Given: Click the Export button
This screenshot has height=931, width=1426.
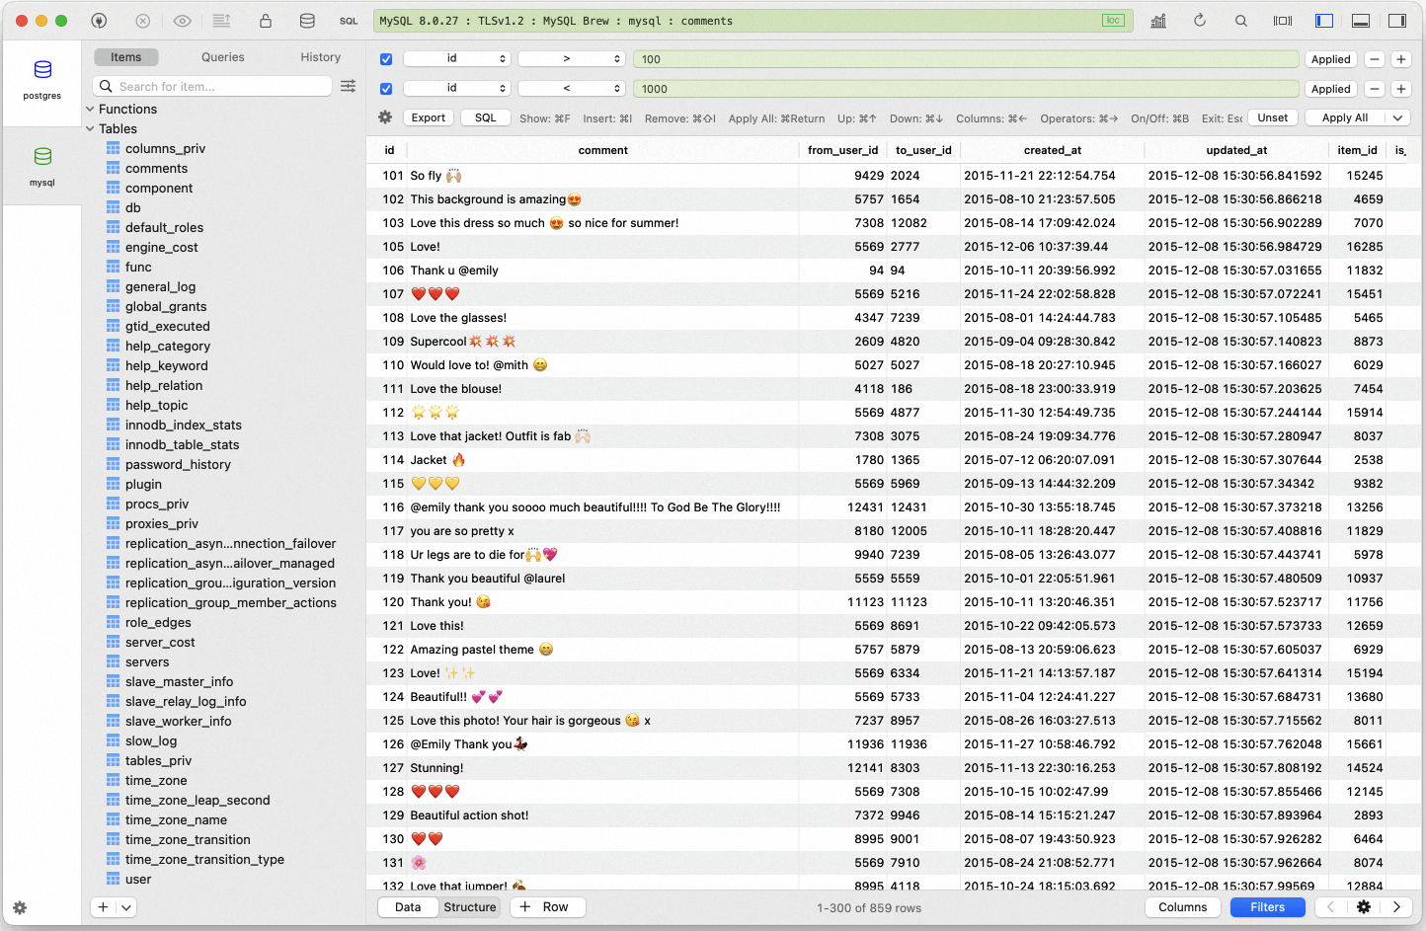Looking at the screenshot, I should pyautogui.click(x=429, y=117).
